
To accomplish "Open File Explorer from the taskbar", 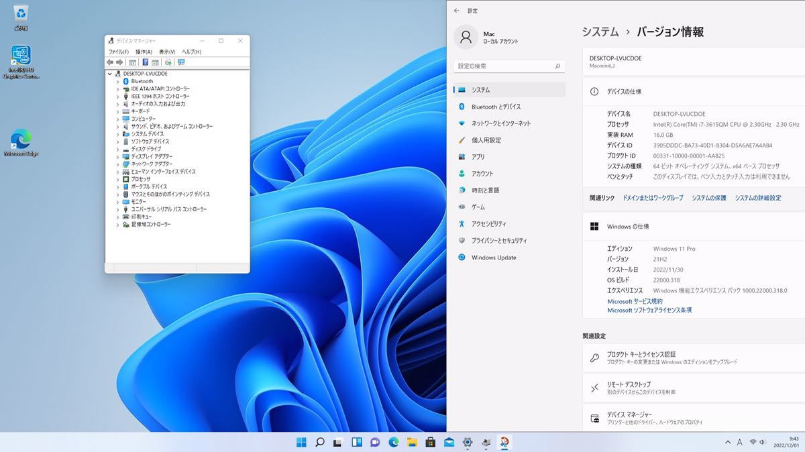I will tap(412, 442).
